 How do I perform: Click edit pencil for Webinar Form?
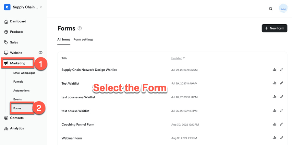(x=281, y=138)
